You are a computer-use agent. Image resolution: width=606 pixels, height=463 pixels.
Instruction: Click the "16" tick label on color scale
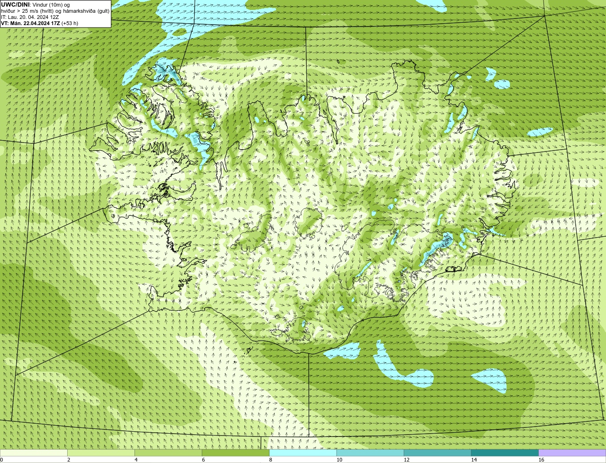pos(541,460)
